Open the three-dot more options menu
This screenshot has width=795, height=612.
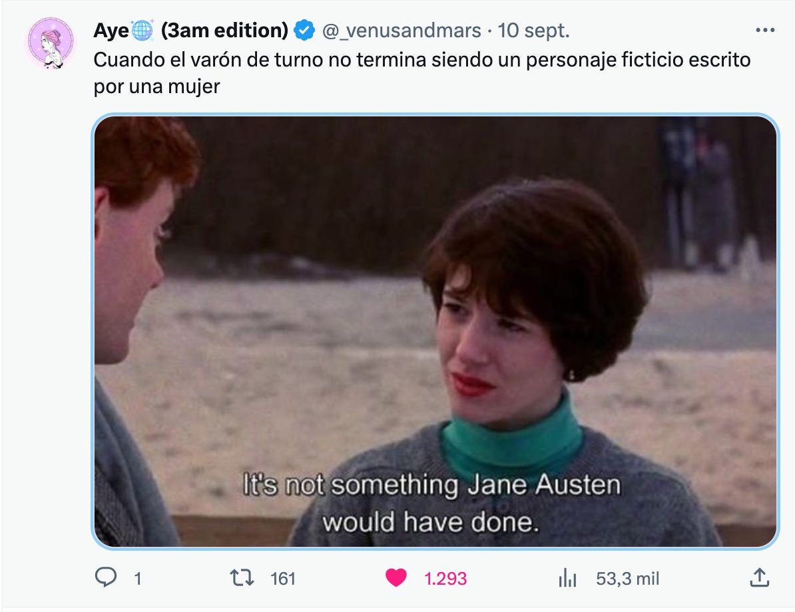[764, 31]
